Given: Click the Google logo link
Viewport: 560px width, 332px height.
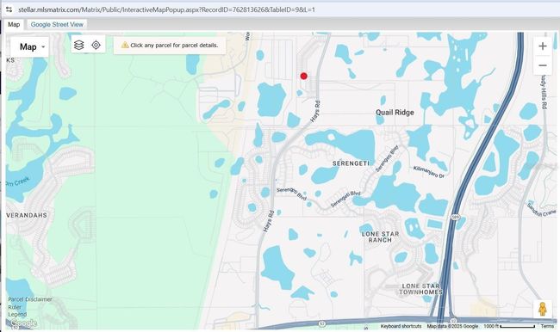Looking at the screenshot, I should [23, 323].
